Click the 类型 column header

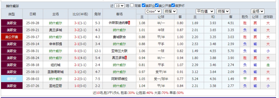click(12, 14)
